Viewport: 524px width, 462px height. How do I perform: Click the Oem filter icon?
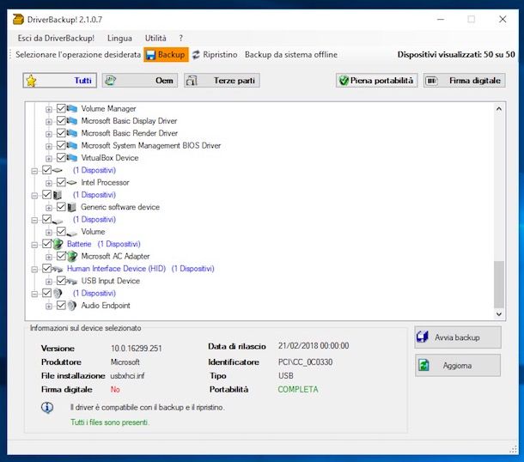click(x=110, y=81)
